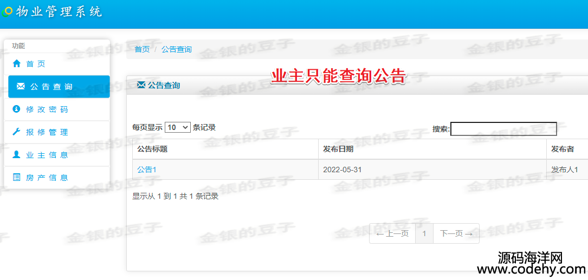This screenshot has height=280, width=588.
Task: Open 报修管理 in the sidebar
Action: pyautogui.click(x=57, y=132)
